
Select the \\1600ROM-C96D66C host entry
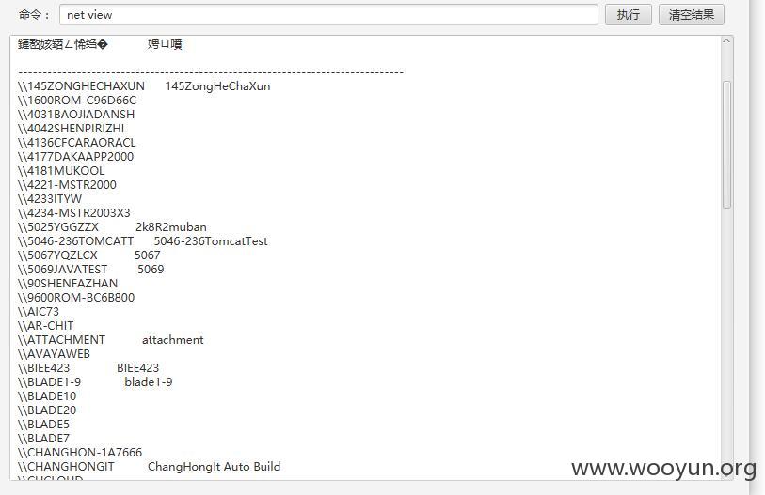point(77,101)
